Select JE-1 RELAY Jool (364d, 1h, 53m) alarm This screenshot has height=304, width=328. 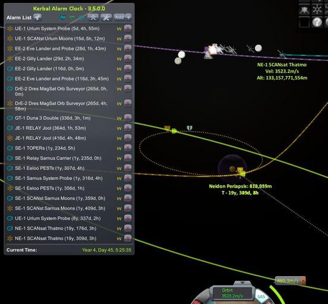click(x=51, y=128)
